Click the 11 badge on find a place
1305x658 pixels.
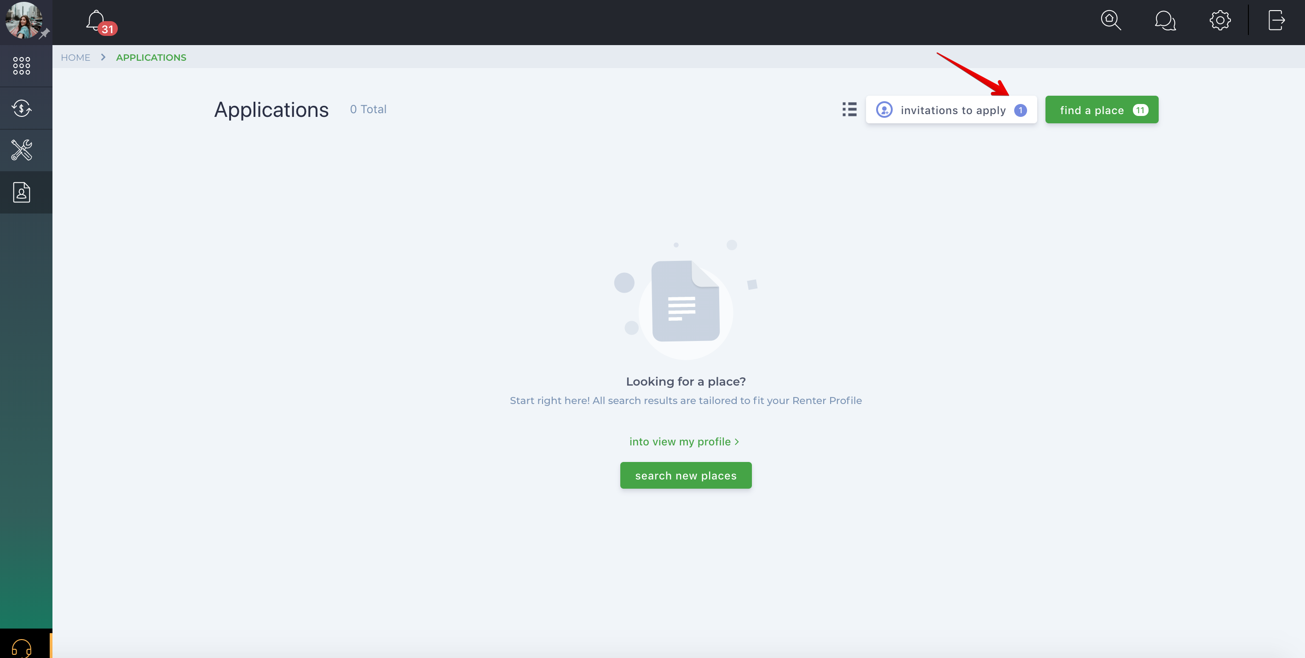(1140, 110)
